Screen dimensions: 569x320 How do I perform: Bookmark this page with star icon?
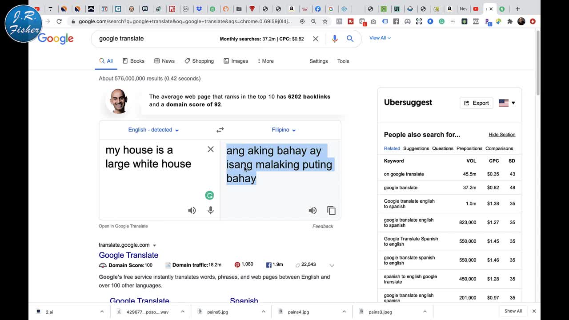[x=325, y=21]
